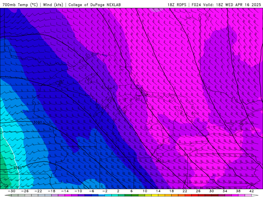Image resolution: width=263 pixels, height=197 pixels.
Task: Click the -26 colorbar tick label
Action: (25, 191)
